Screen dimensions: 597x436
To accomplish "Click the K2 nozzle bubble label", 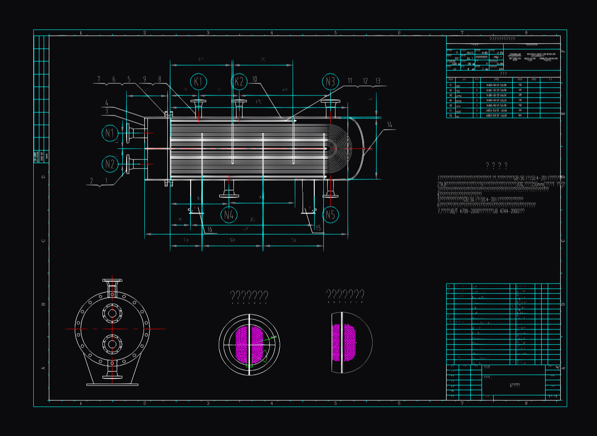I will (x=239, y=81).
